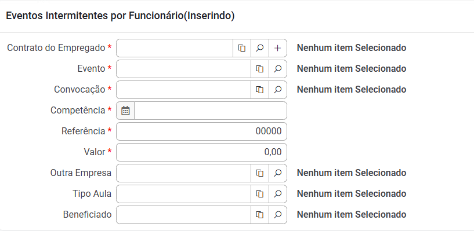Add new Contrato do Empregado with plus icon

pyautogui.click(x=277, y=48)
